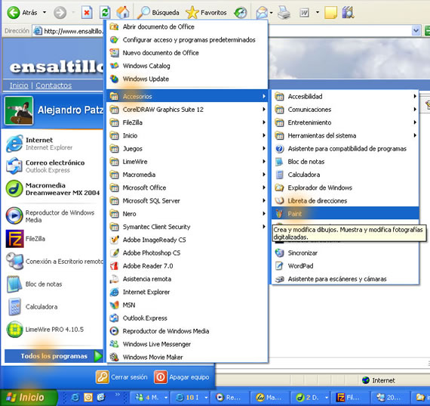Open Asistente para escáneres y cámaras

[346, 279]
